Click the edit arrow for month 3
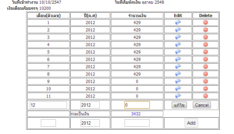The width and height of the screenshot is (234, 134). [178, 37]
